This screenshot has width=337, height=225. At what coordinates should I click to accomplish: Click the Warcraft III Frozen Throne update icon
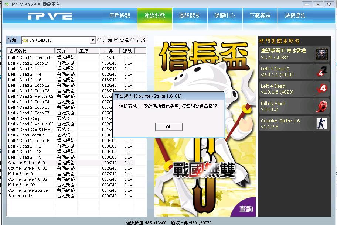(x=321, y=54)
